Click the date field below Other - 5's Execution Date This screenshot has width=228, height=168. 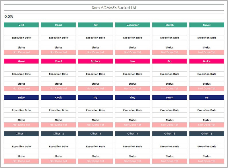169,151
